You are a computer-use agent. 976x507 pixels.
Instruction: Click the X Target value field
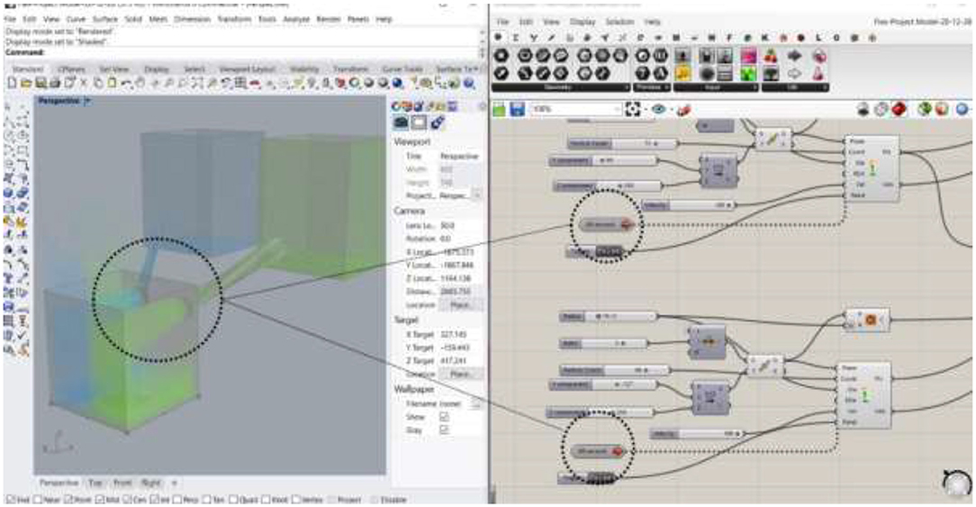460,334
